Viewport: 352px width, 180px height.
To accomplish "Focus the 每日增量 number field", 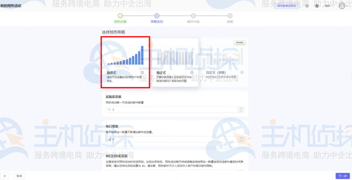I will 175,139.
